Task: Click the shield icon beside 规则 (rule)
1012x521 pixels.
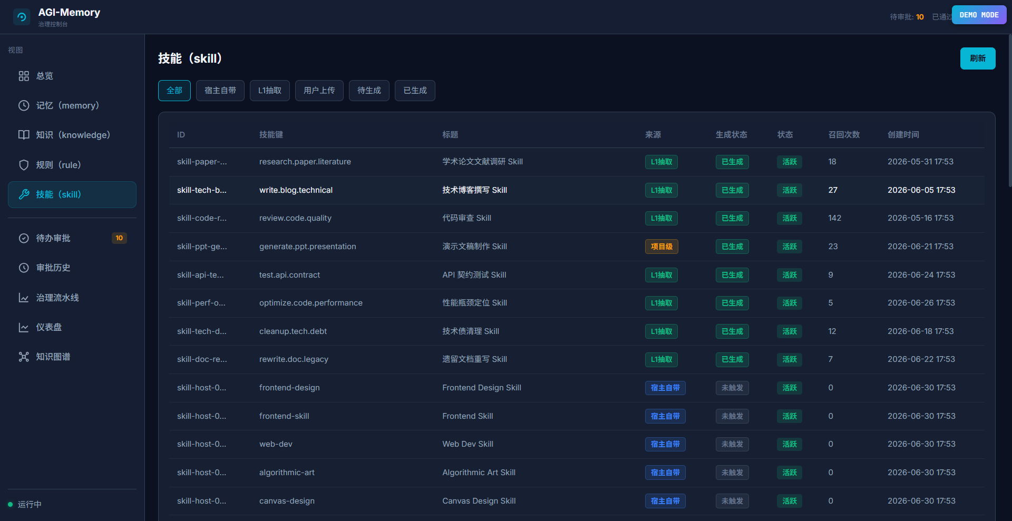Action: click(x=24, y=165)
